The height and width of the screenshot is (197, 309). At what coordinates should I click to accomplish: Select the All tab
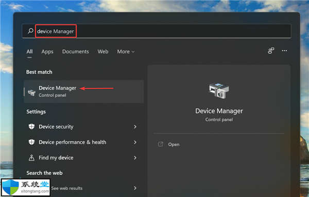tap(29, 52)
